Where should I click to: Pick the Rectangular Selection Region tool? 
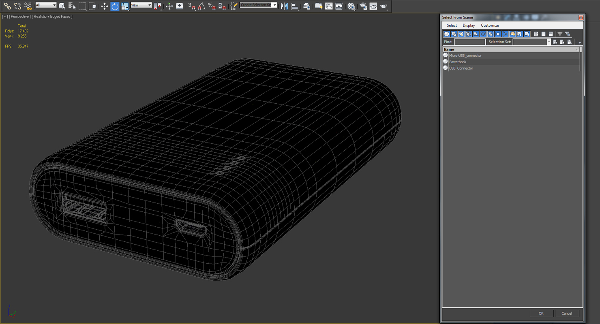click(x=82, y=6)
